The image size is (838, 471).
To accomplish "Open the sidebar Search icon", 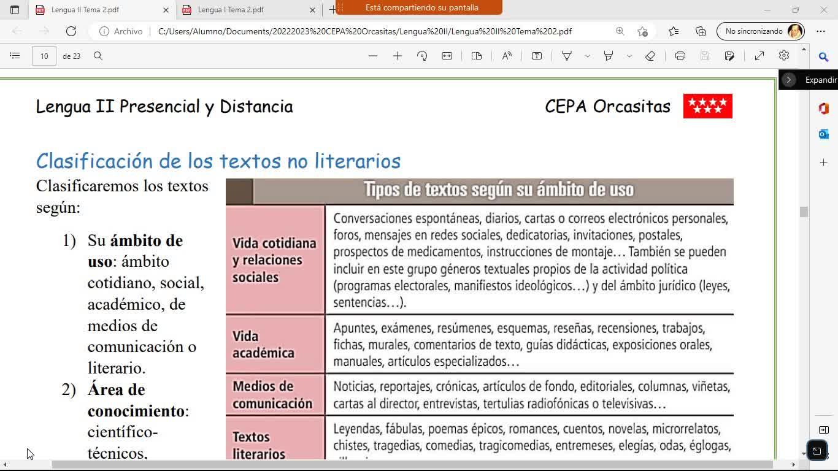I will tap(824, 57).
